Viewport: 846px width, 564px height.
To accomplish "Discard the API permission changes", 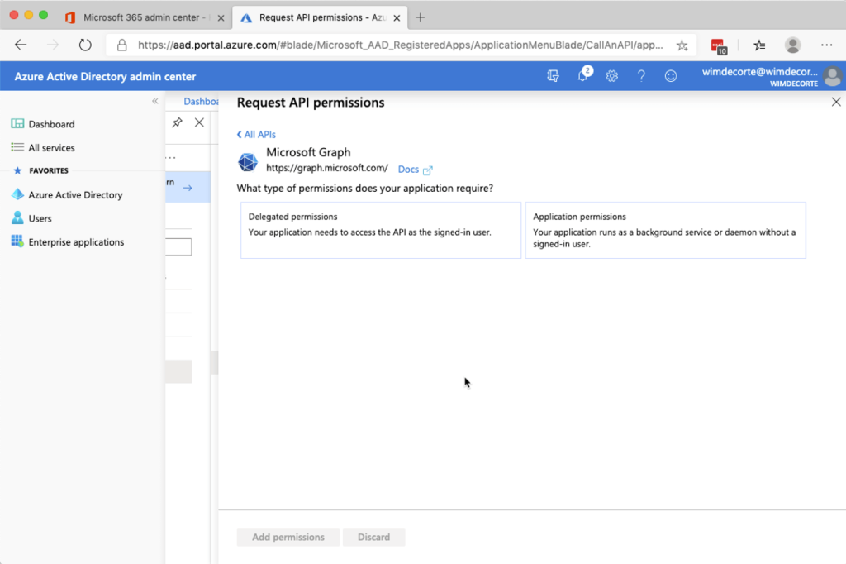I will point(373,537).
